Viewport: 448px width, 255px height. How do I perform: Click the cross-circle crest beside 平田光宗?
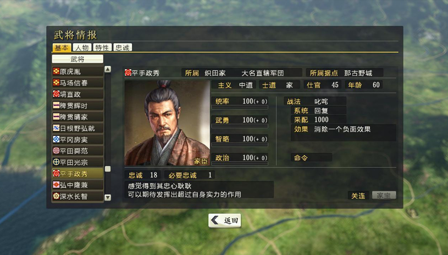(56, 162)
